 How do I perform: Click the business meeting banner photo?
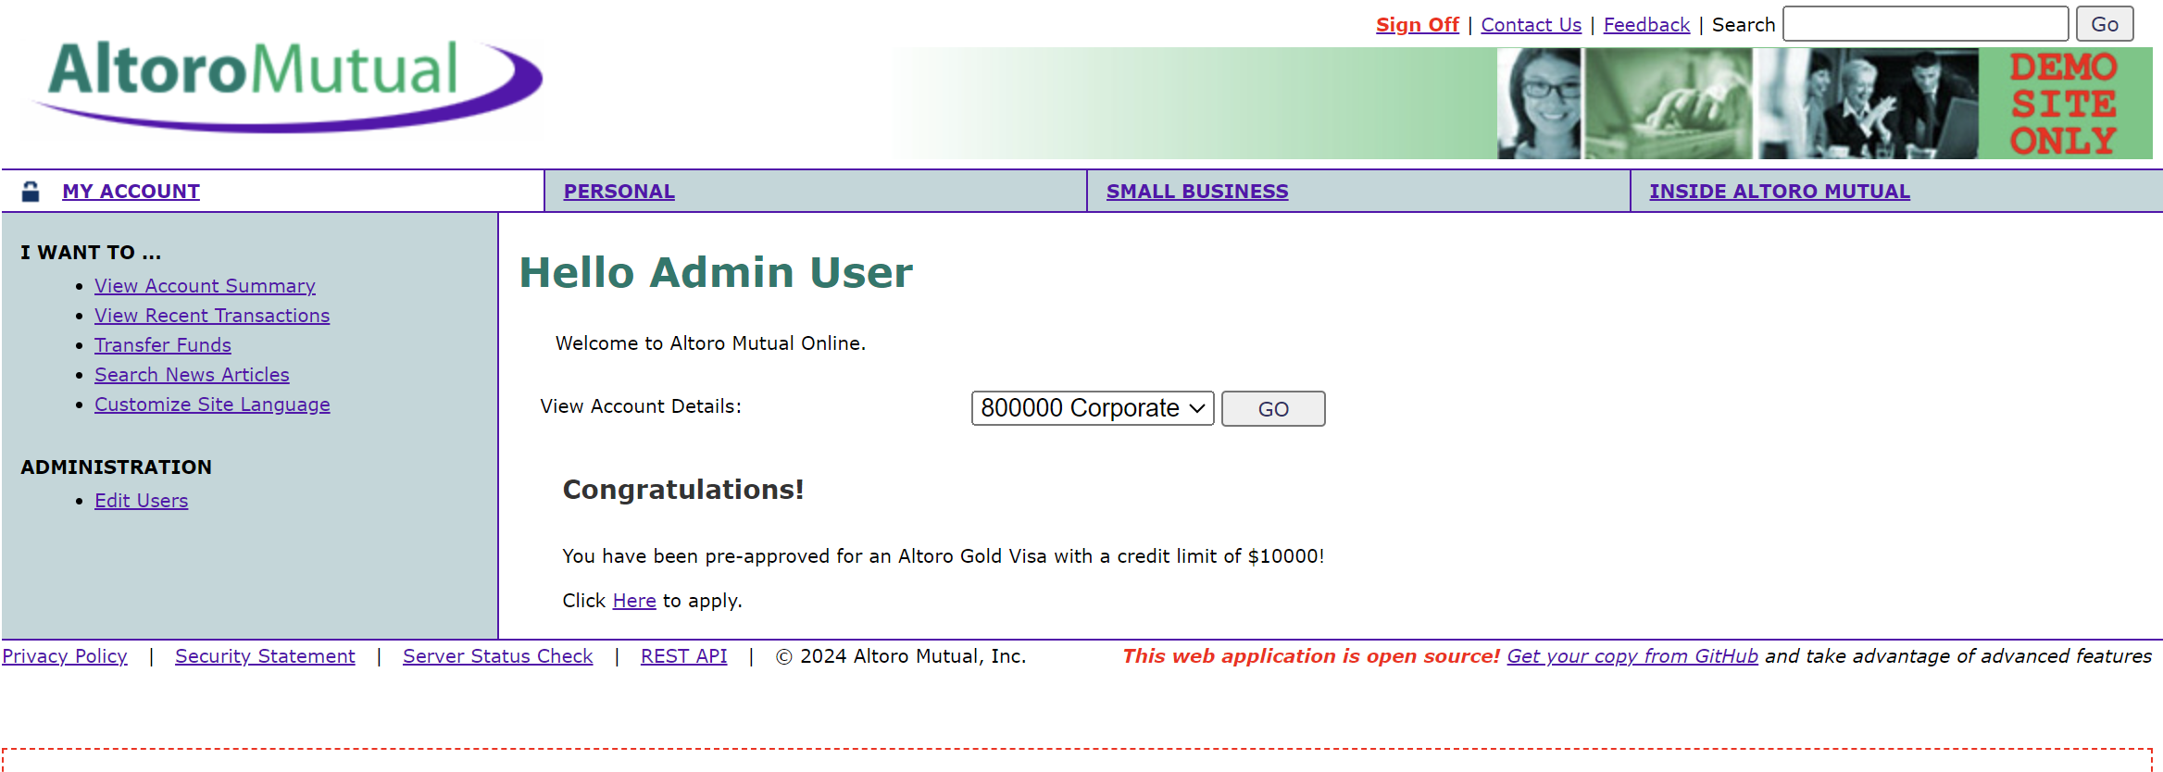(1868, 104)
